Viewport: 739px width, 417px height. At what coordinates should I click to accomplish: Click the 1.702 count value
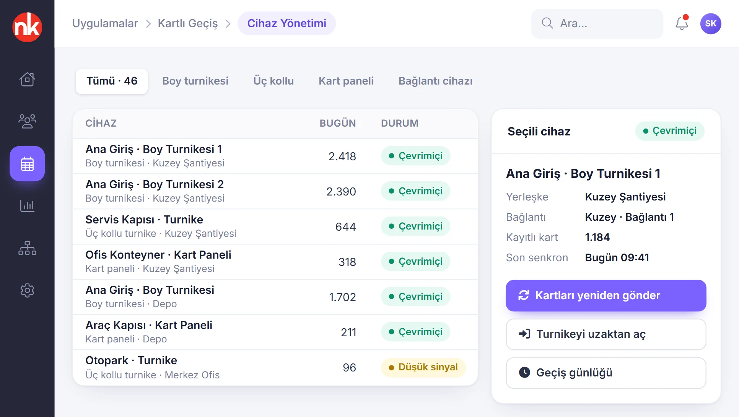342,297
